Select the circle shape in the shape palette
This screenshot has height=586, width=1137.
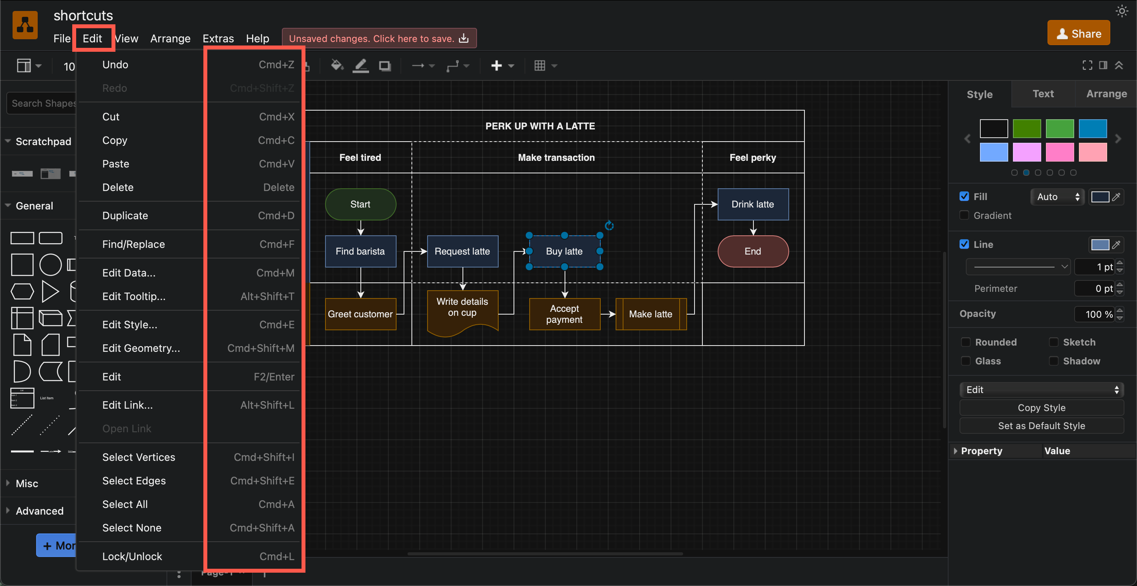coord(50,264)
